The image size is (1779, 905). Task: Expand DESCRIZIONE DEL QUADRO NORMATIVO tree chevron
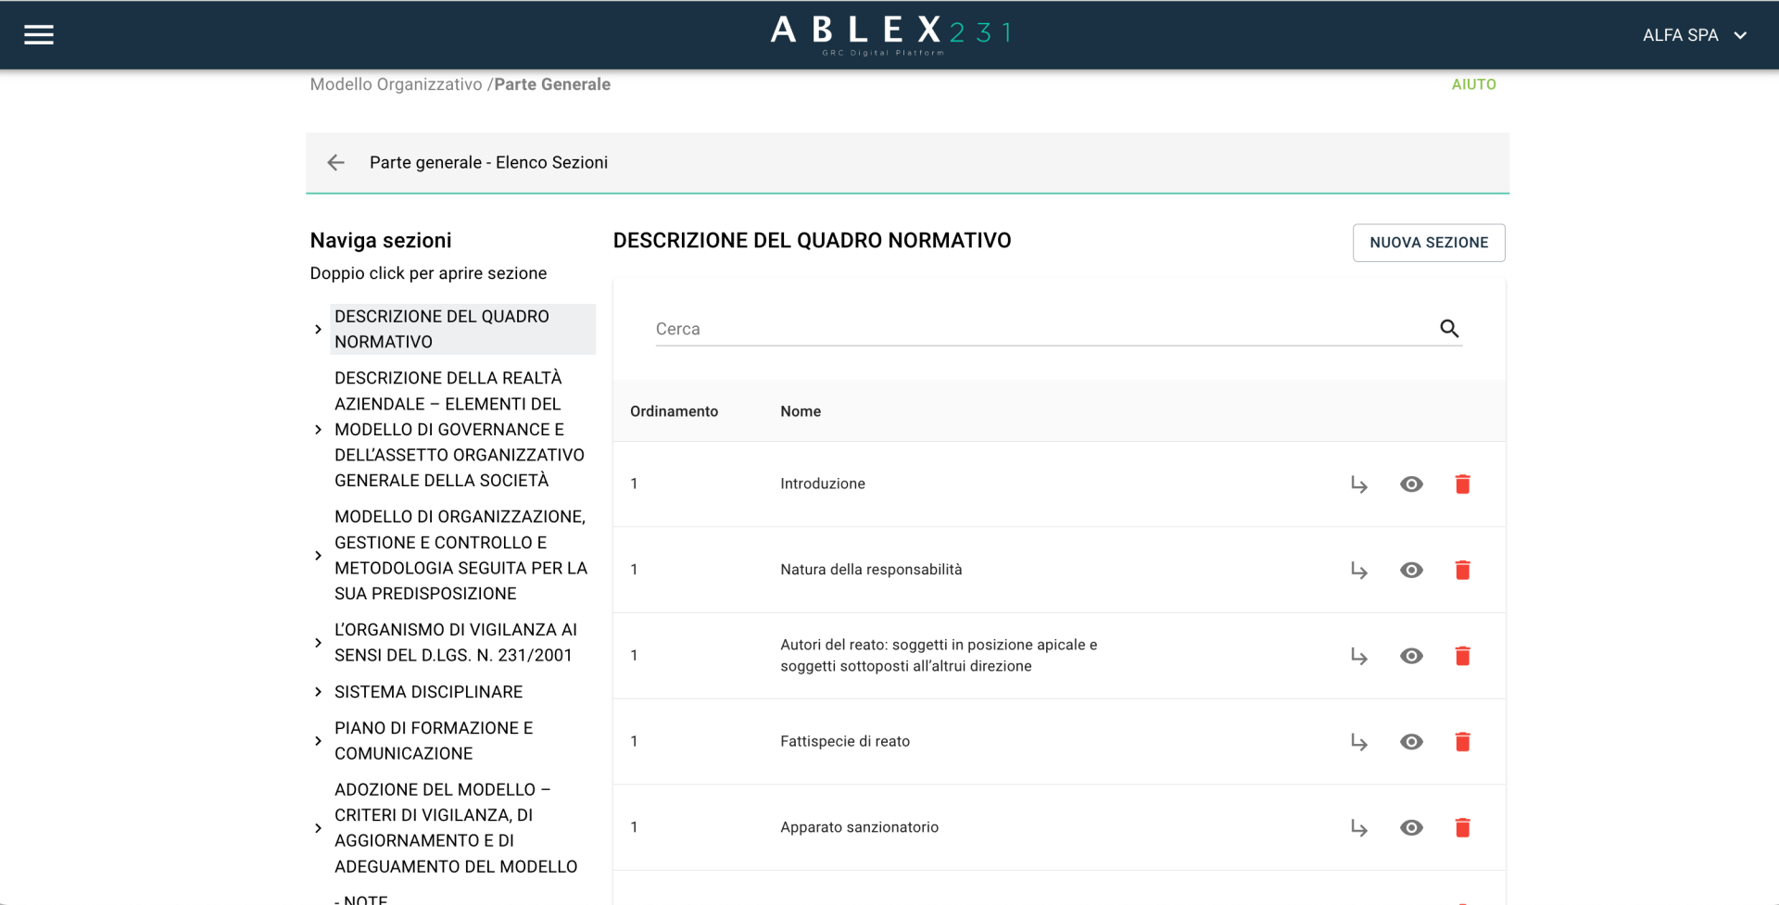point(318,330)
